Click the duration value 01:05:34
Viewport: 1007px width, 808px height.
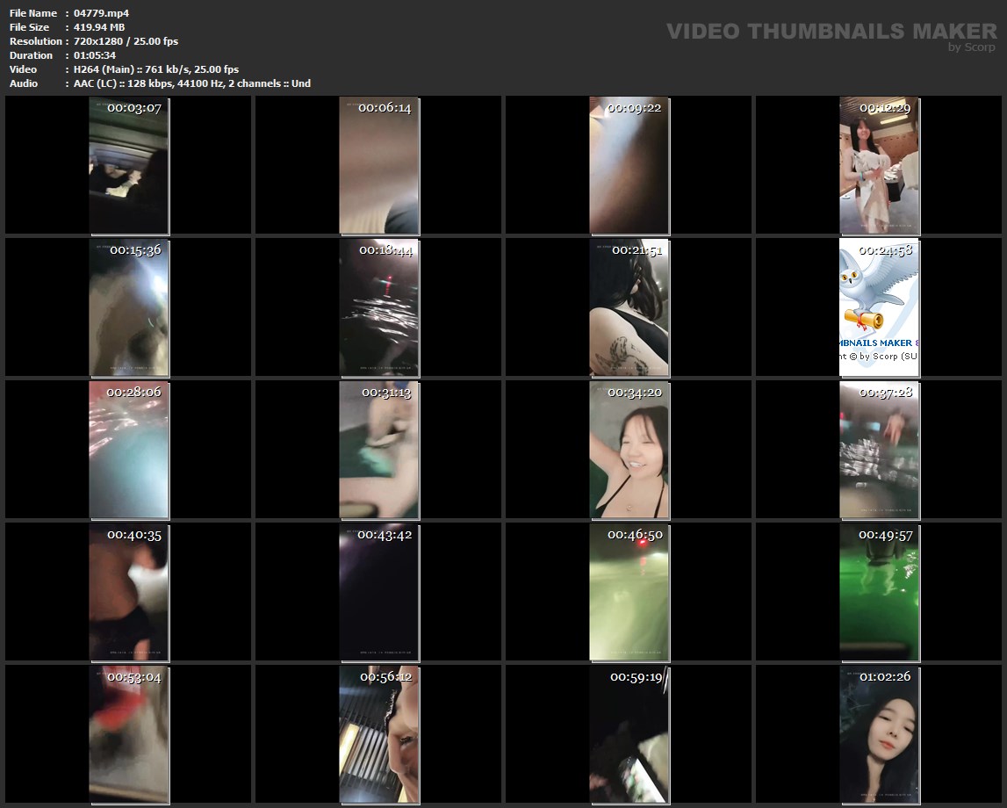tap(97, 55)
